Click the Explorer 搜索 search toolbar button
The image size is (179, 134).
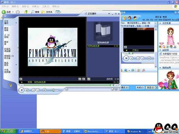point(35,12)
